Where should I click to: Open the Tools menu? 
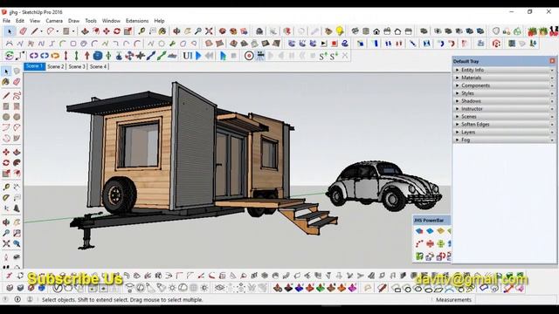click(x=91, y=21)
